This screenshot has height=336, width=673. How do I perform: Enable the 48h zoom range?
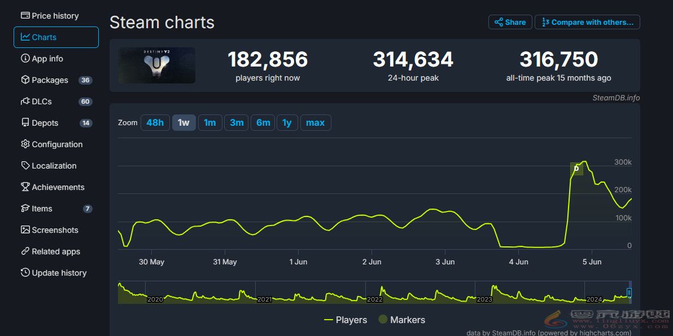[x=155, y=122]
